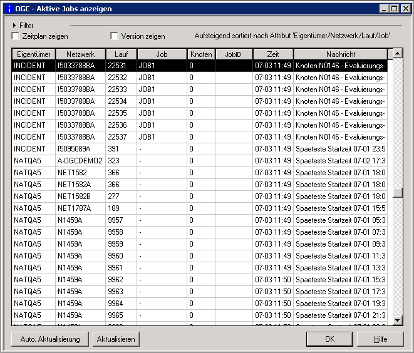Screen dimensions: 414x353
Task: Select the row with Lauf 22531
Action: 200,66
